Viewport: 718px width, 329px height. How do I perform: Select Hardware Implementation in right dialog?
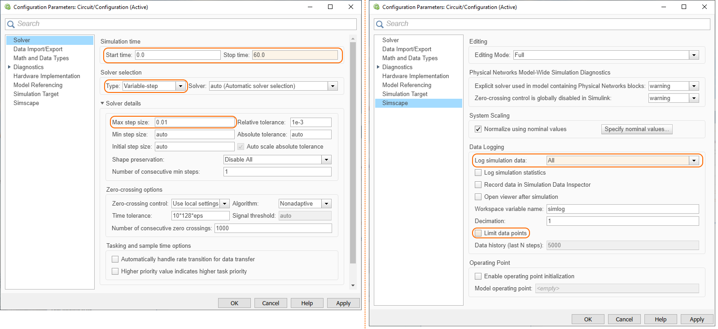point(415,76)
